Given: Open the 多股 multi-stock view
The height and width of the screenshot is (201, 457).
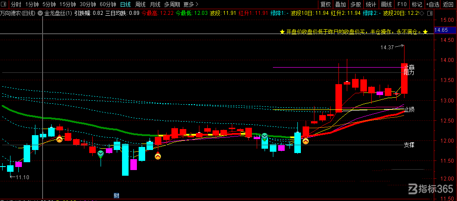Looking at the screenshot, I should point(356,4).
